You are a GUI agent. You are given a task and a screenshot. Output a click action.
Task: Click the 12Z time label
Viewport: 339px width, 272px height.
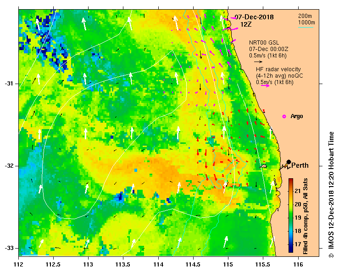[246, 24]
